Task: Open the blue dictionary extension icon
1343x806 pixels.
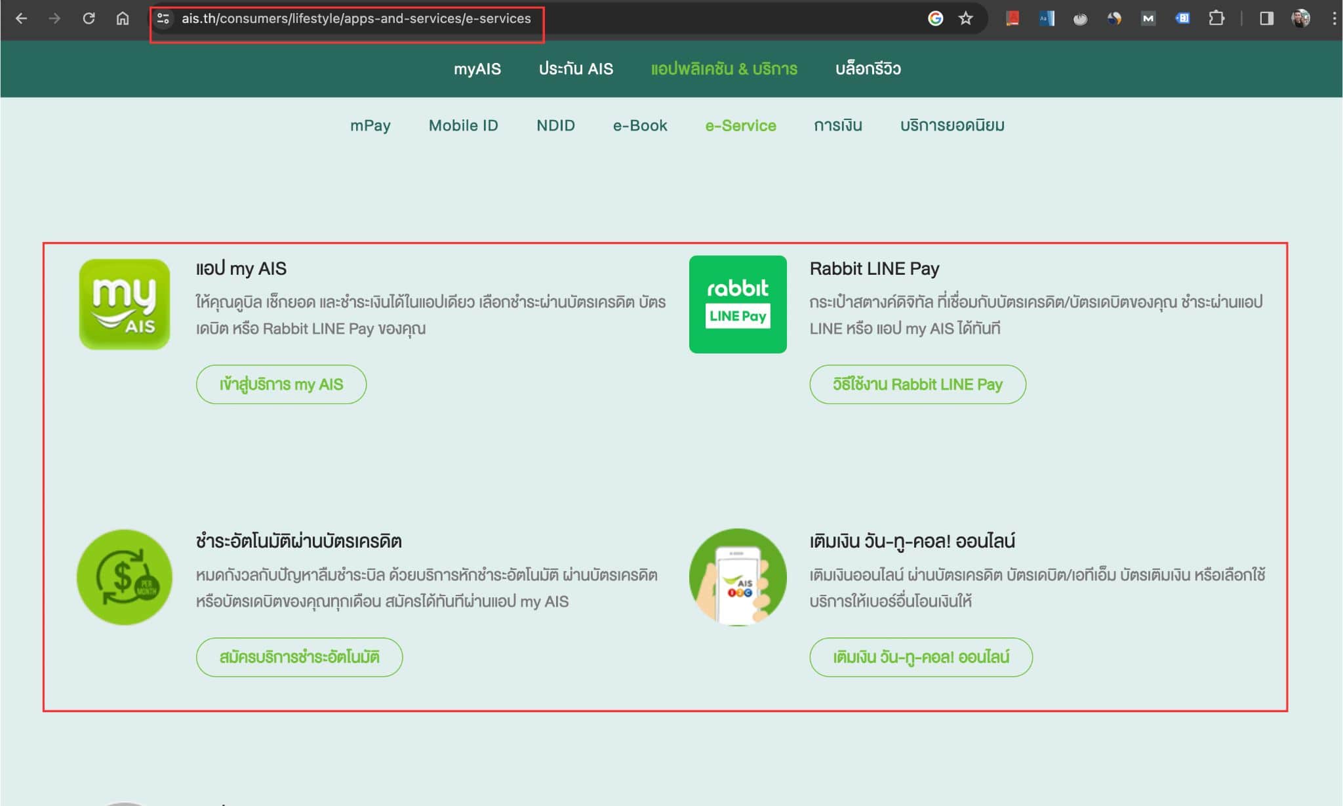Action: (x=1047, y=18)
